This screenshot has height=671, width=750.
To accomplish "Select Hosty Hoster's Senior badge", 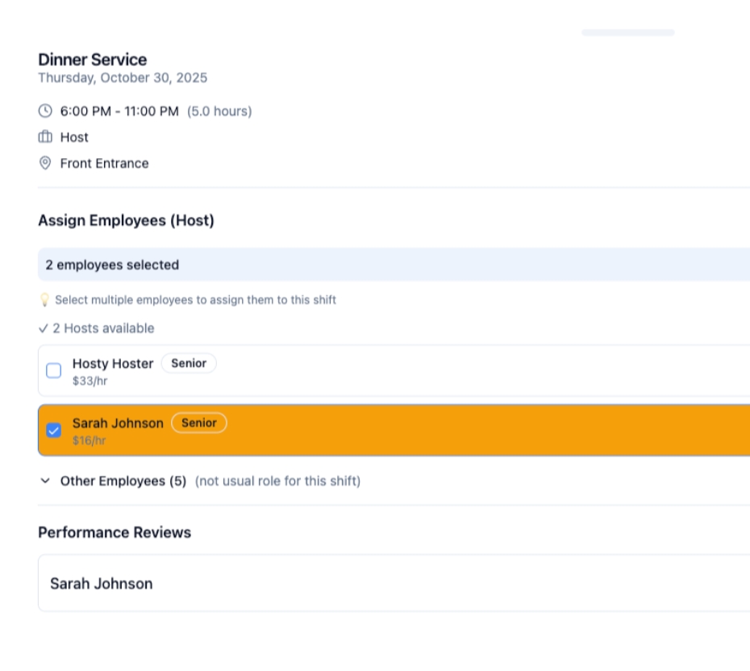I will click(x=189, y=364).
